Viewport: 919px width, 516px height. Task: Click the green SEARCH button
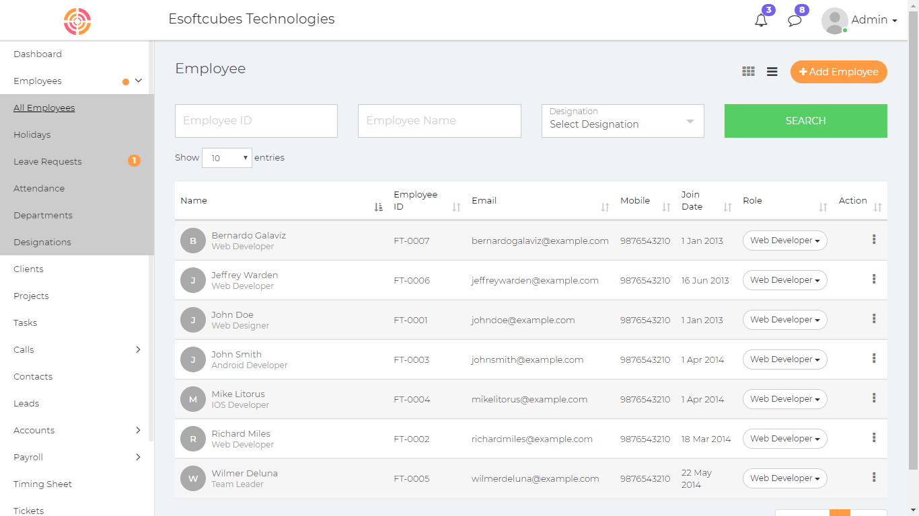[806, 121]
